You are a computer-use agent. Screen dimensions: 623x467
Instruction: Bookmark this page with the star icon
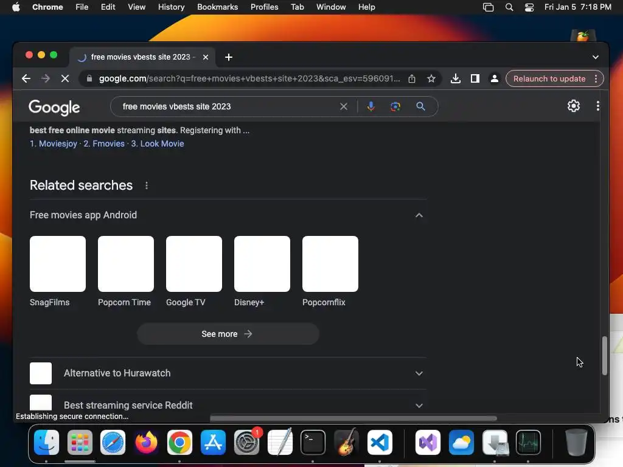tap(431, 78)
